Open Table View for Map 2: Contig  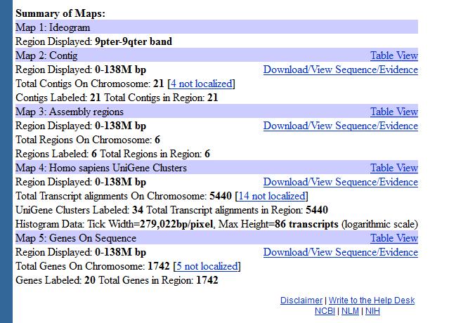(394, 55)
